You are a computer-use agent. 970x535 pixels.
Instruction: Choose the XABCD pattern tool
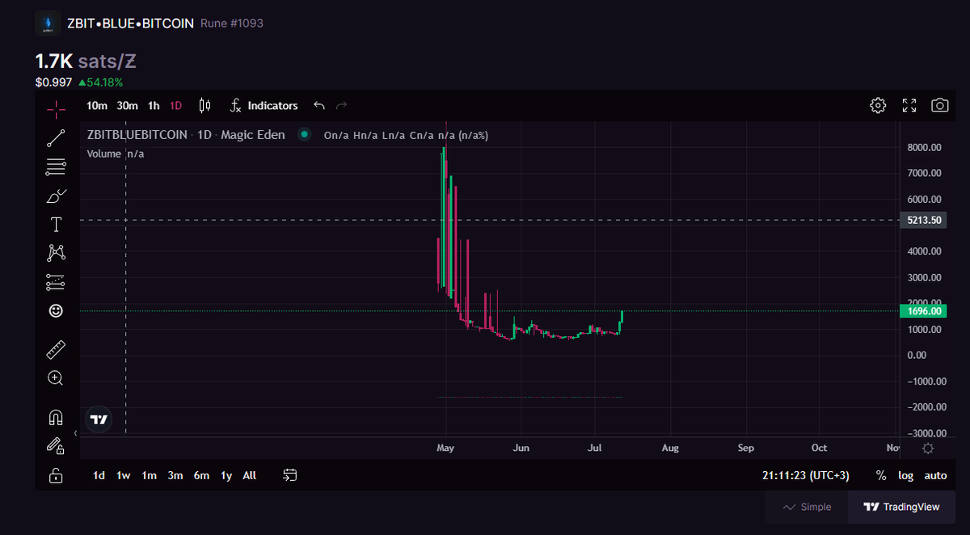[56, 252]
